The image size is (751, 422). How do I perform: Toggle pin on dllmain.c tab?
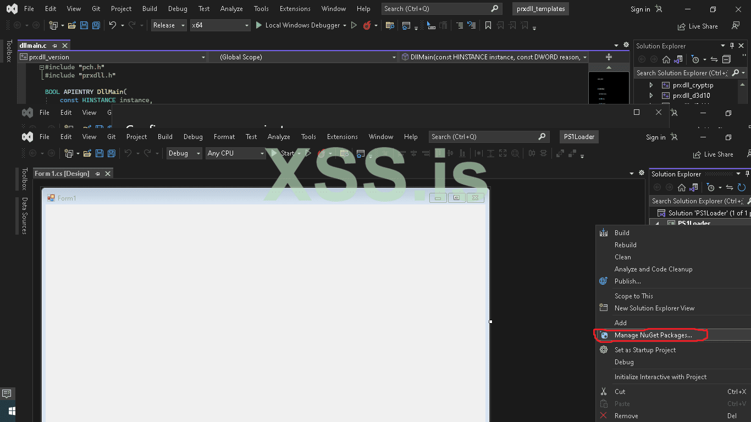[x=54, y=46]
